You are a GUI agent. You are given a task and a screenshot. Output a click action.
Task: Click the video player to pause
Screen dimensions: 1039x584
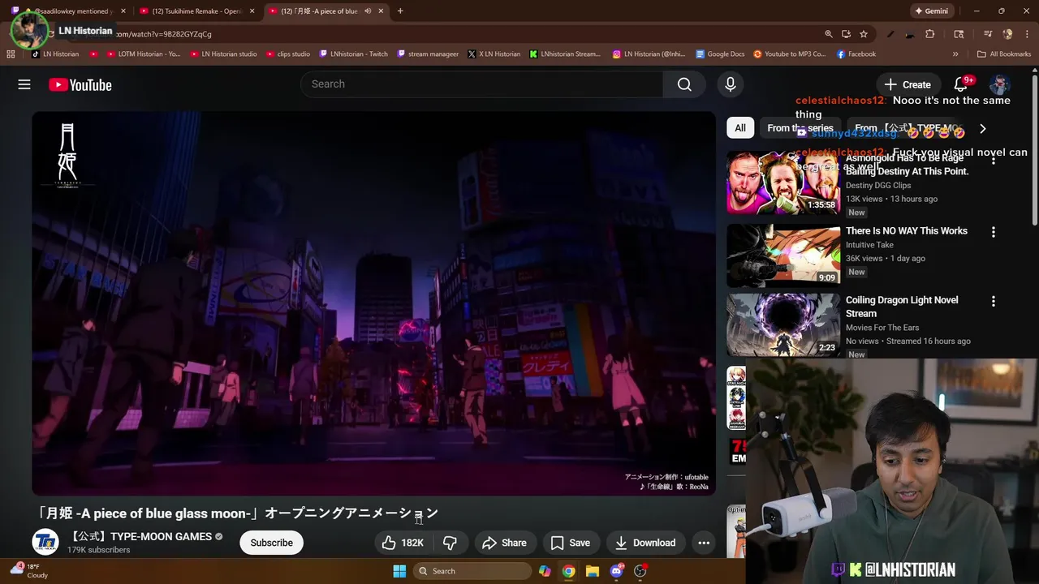[373, 303]
